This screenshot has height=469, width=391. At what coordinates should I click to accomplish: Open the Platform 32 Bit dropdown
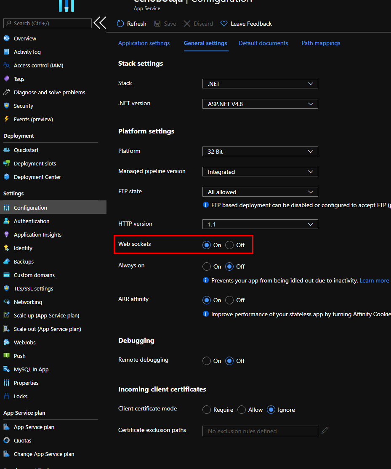(260, 151)
